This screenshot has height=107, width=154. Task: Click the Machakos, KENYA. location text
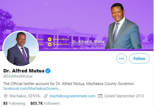tap(25, 96)
